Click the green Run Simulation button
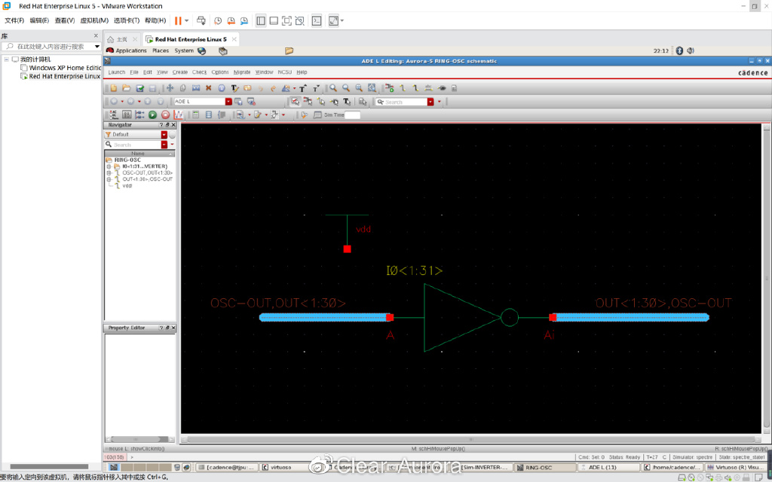772x482 pixels. (x=152, y=115)
